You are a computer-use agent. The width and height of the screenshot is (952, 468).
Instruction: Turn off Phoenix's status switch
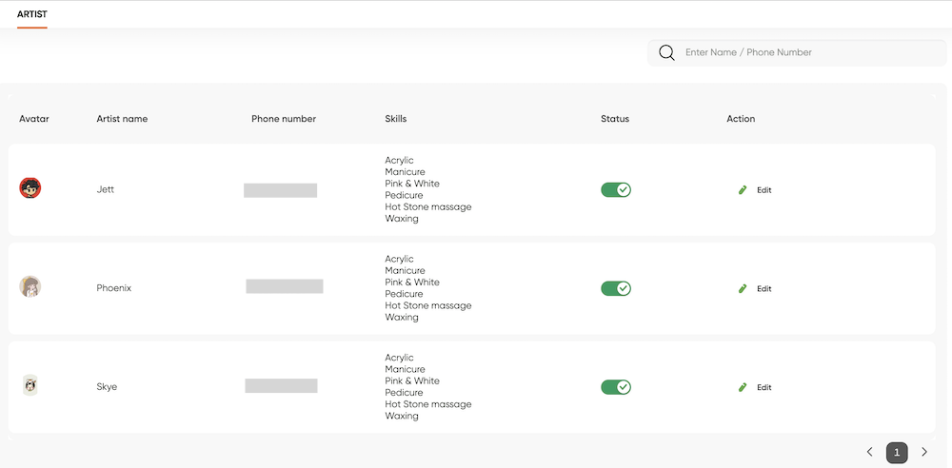[616, 288]
